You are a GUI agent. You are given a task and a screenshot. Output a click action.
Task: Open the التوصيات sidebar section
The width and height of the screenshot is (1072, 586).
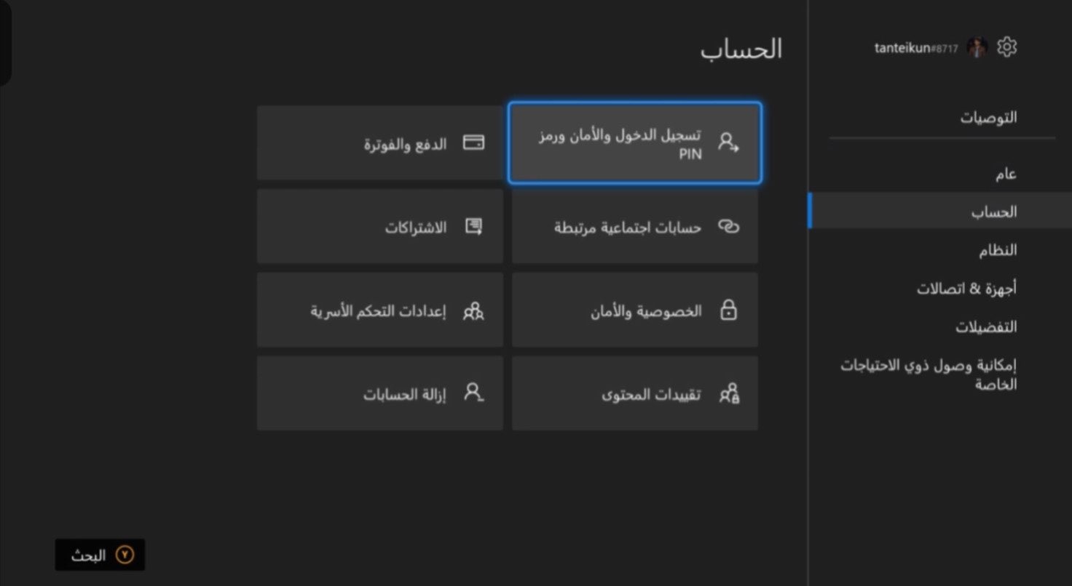(x=988, y=118)
